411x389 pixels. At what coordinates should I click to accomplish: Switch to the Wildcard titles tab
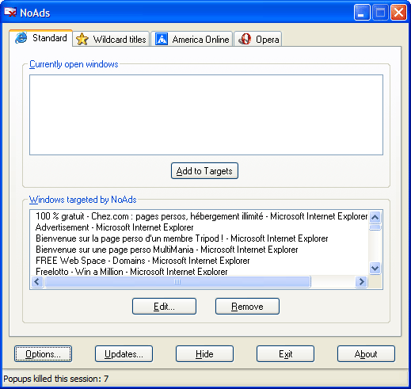[111, 39]
